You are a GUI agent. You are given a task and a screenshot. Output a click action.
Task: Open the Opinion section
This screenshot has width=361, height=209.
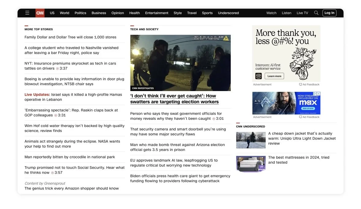(x=118, y=13)
